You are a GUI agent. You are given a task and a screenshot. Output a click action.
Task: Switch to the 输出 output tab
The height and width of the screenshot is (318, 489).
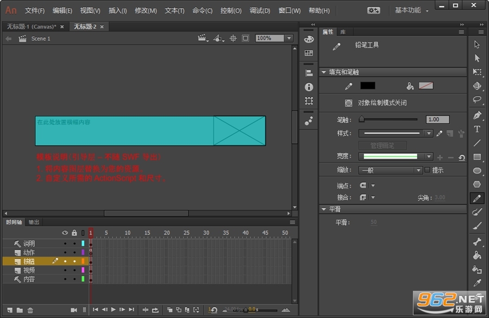tap(34, 222)
